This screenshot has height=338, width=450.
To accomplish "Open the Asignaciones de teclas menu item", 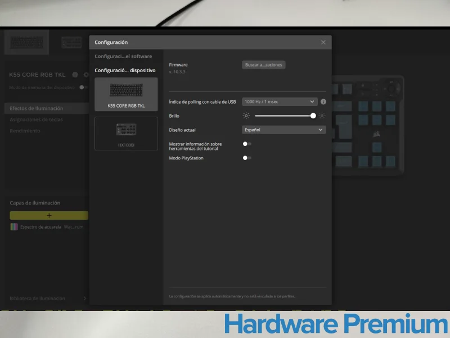I will pyautogui.click(x=36, y=119).
